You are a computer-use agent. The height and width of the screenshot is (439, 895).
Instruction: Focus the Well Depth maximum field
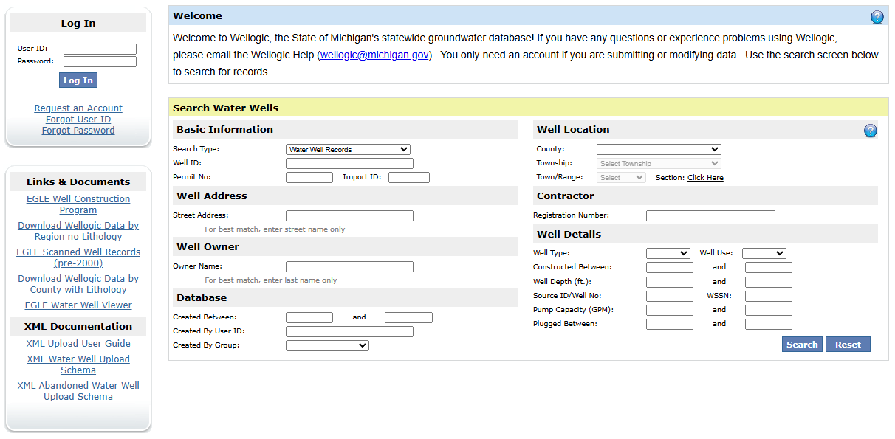tap(769, 282)
